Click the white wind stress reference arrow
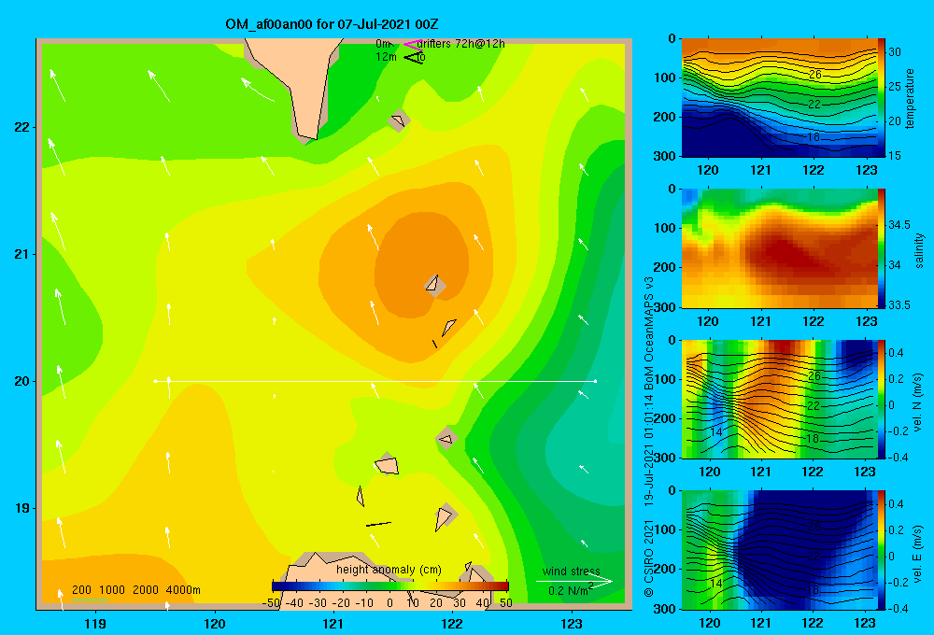The height and width of the screenshot is (635, 934). (573, 582)
